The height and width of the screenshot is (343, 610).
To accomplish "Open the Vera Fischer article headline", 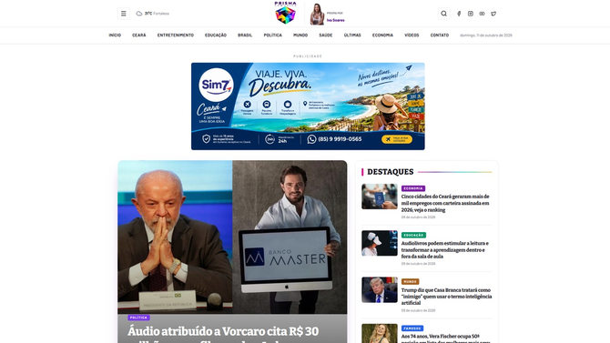I will pos(446,338).
